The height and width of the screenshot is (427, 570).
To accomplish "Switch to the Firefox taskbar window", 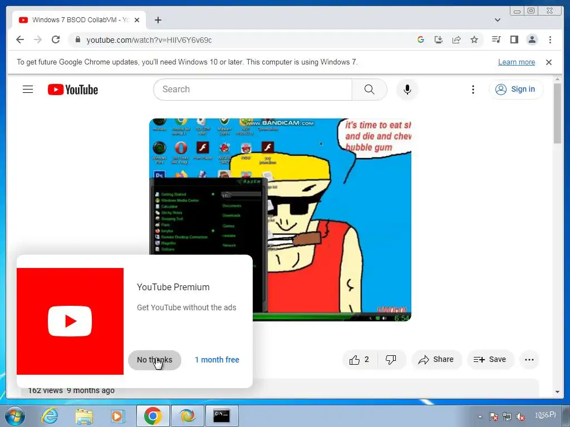I will pyautogui.click(x=187, y=416).
